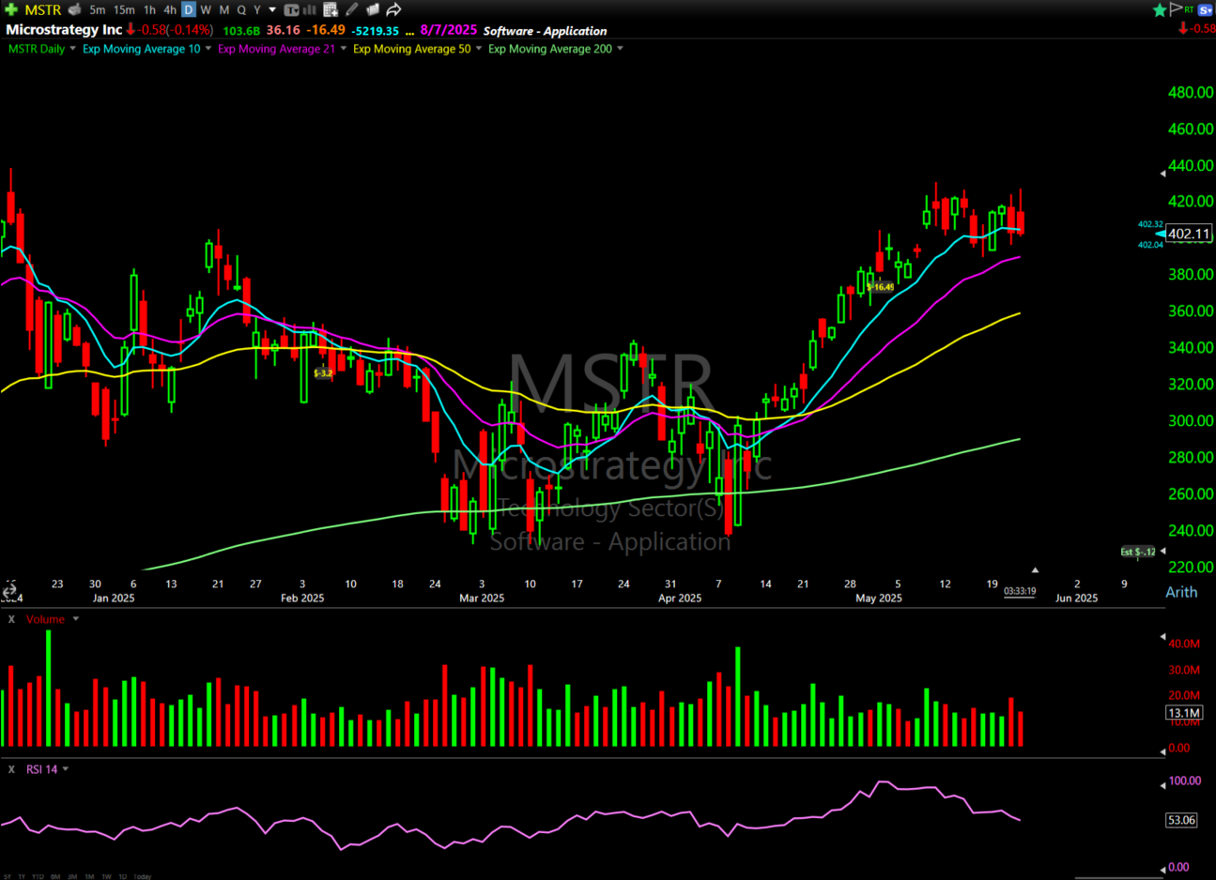Click the MSTR ticker symbol field
This screenshot has width=1216, height=880.
[x=42, y=9]
